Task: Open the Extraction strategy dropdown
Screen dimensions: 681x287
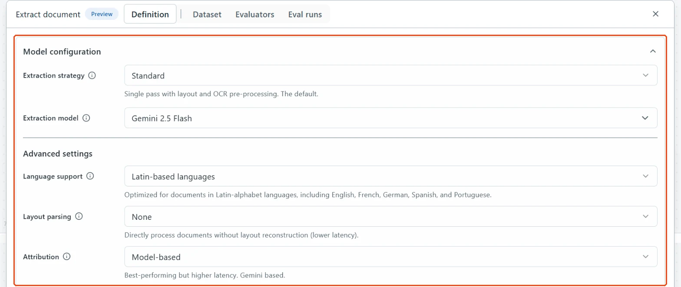Action: point(390,75)
